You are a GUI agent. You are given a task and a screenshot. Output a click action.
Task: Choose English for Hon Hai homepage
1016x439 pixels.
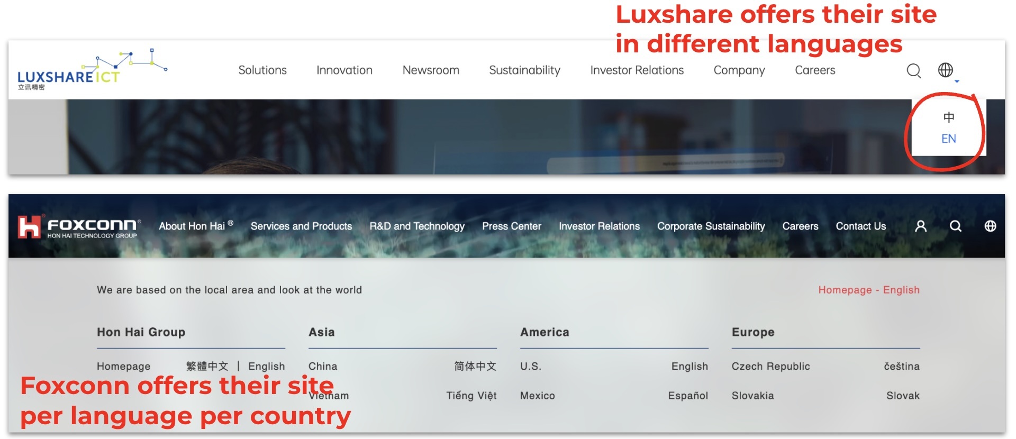[267, 366]
